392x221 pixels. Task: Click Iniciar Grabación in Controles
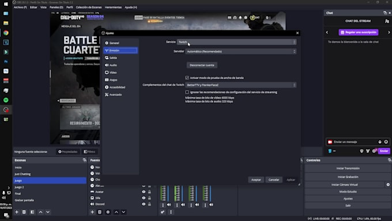tap(348, 177)
